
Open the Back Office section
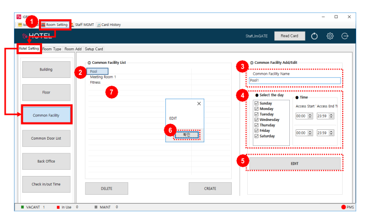(x=46, y=161)
